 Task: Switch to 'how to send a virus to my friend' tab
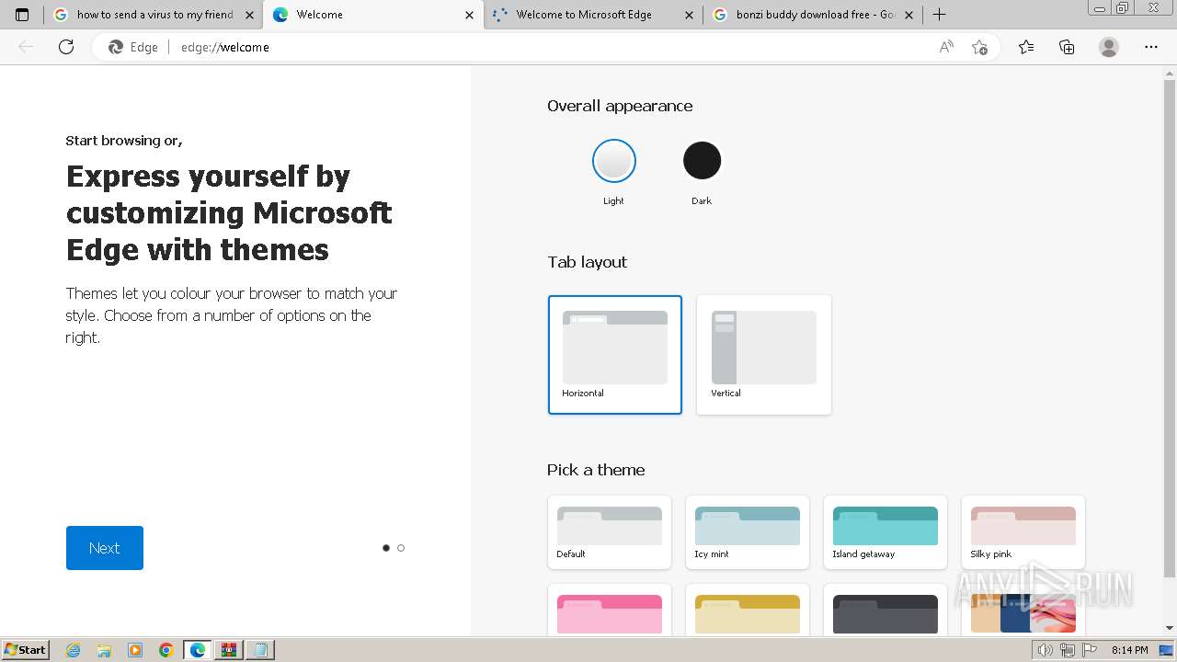tap(153, 15)
